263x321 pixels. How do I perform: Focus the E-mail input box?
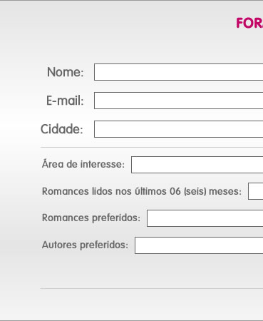(179, 101)
